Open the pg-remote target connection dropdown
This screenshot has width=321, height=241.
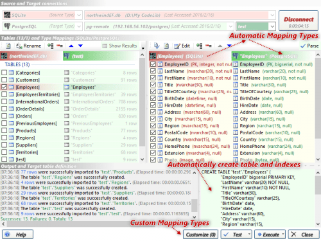(230, 26)
